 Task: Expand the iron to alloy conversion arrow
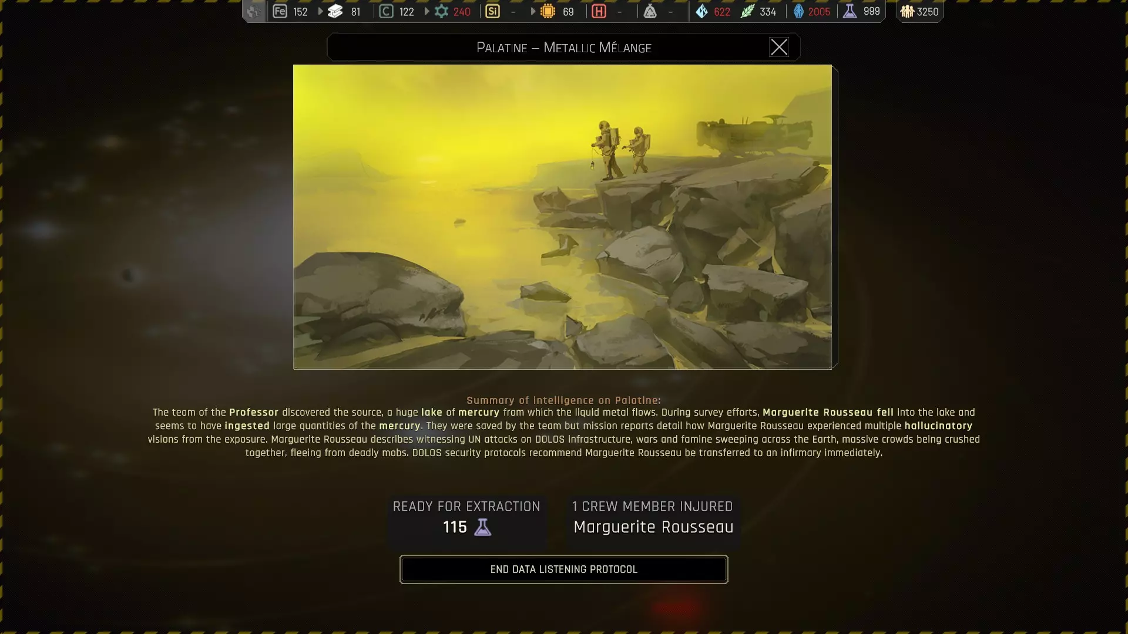[x=320, y=11]
